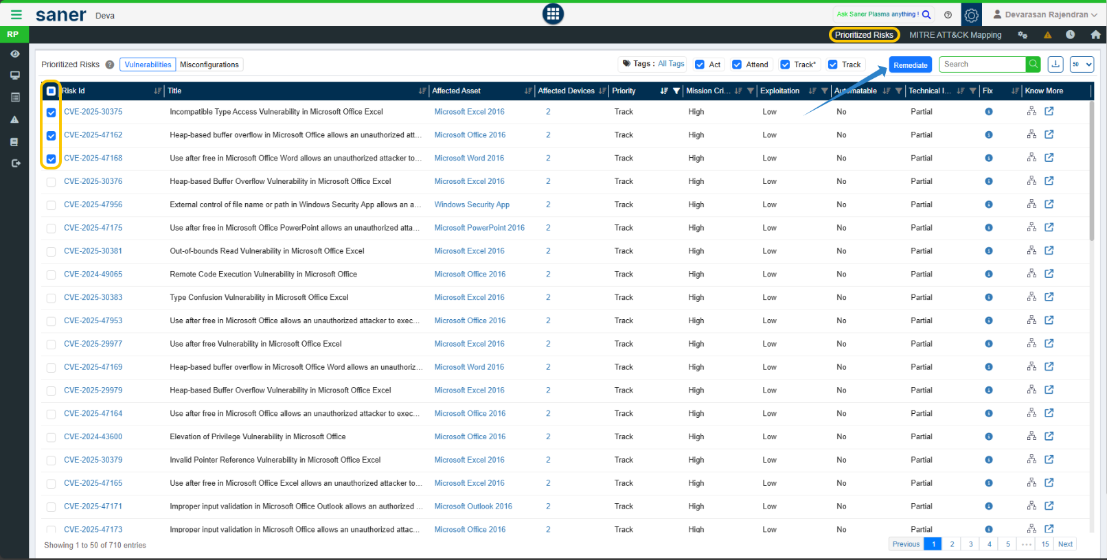Toggle the Act filter checkbox

pos(700,65)
